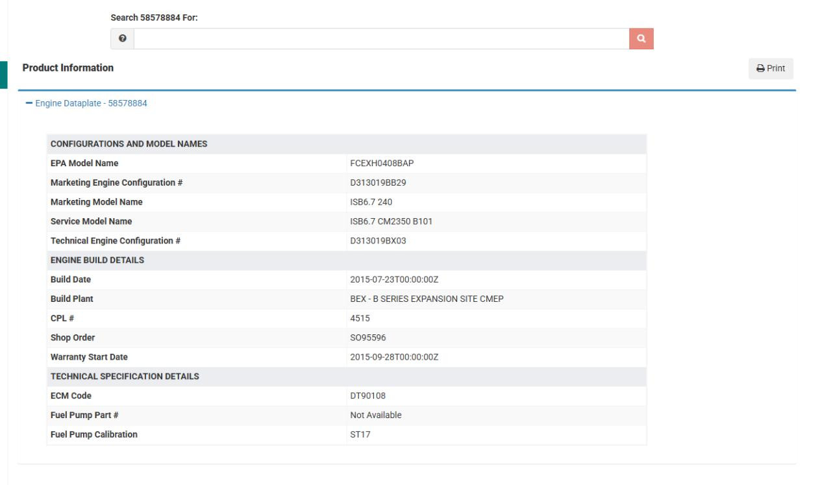Select the Not Available fuel pump value
831x485 pixels.
[376, 416]
